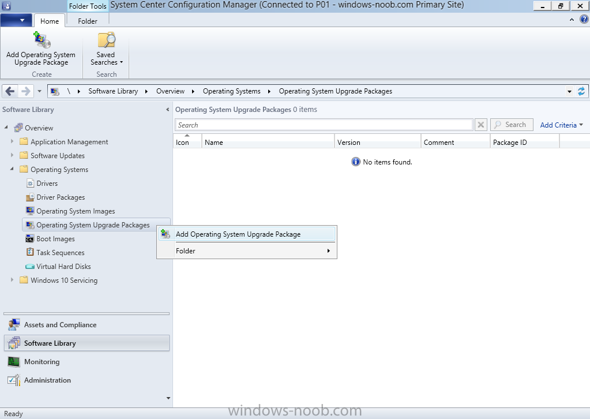The image size is (590, 419).
Task: Open the address bar history dropdown
Action: [x=570, y=92]
